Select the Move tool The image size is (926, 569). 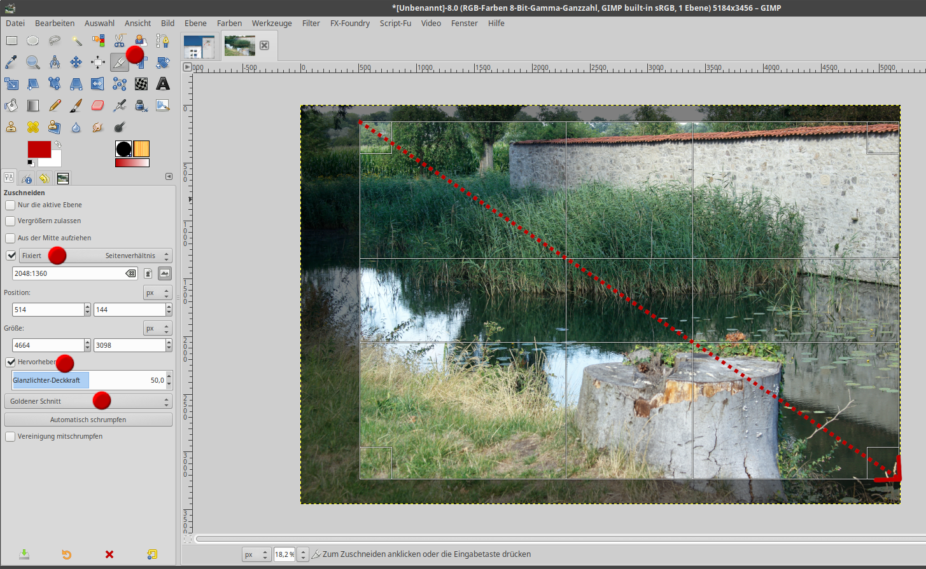76,62
